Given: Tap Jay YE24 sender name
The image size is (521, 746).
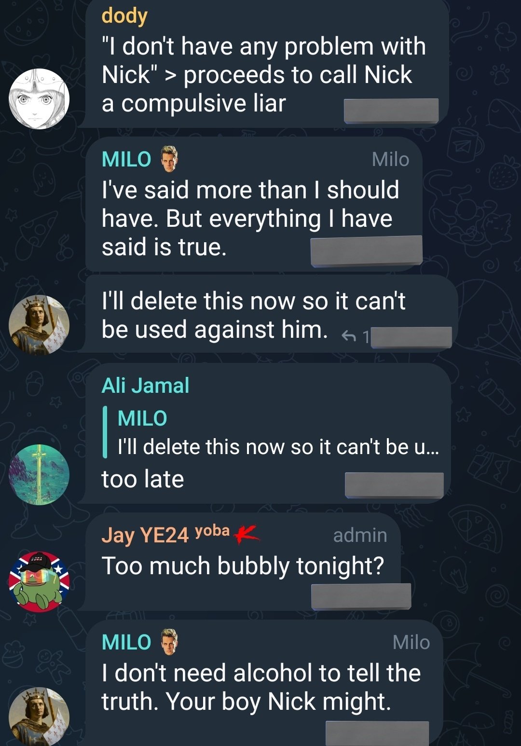Looking at the screenshot, I should (145, 535).
